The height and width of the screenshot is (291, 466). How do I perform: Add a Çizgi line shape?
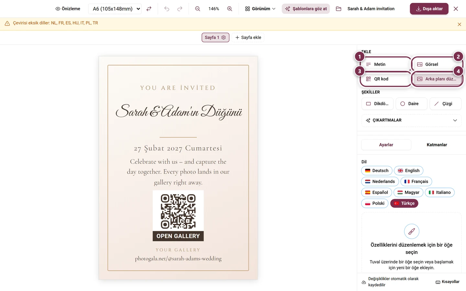click(x=446, y=104)
